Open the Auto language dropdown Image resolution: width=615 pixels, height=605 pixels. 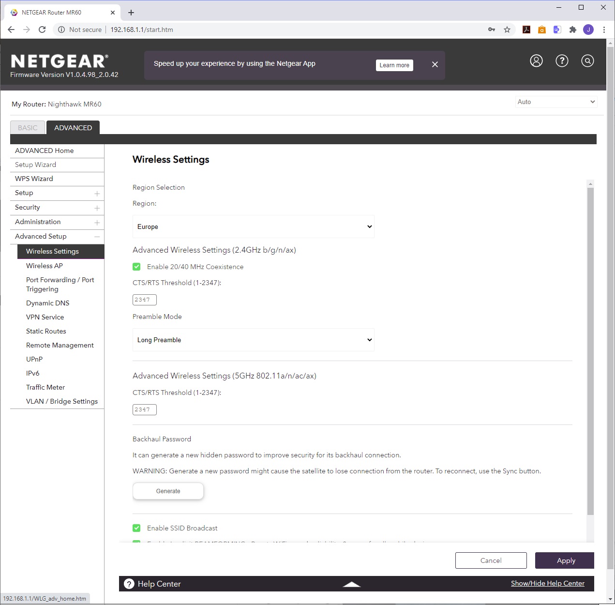pos(556,102)
